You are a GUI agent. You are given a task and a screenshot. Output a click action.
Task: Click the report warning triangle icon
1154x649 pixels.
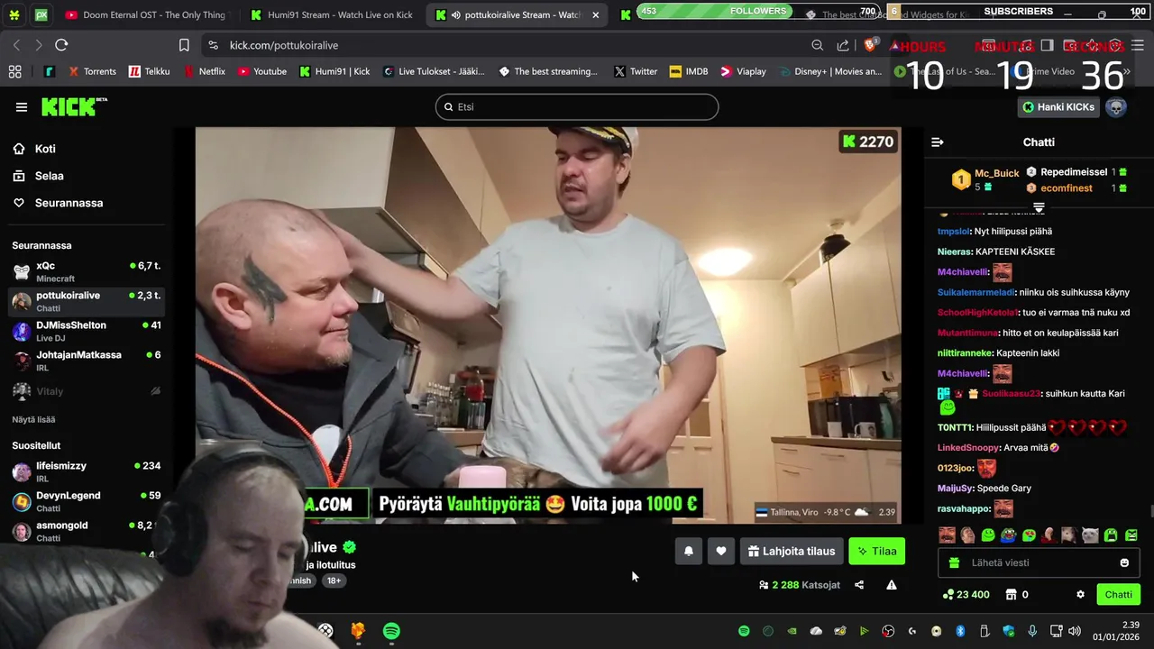pyautogui.click(x=892, y=585)
